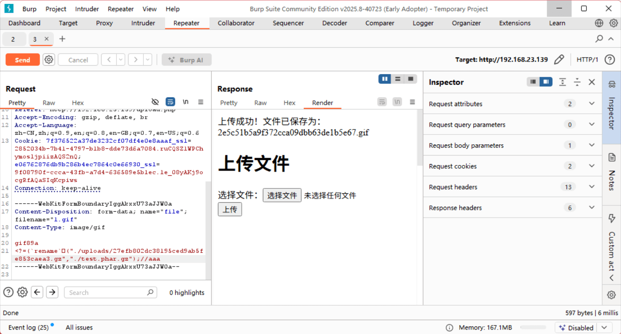Open Repeater help question mark
621x334 pixels.
point(609,59)
